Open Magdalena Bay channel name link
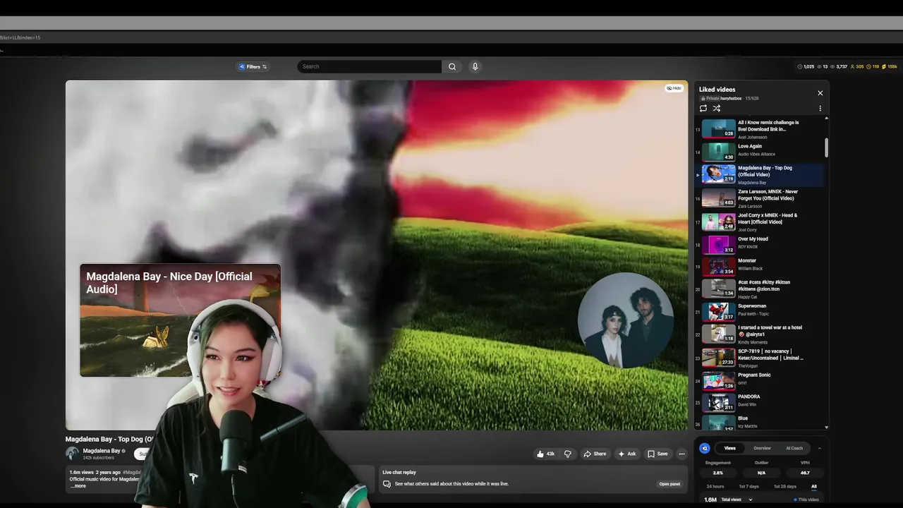 click(102, 451)
